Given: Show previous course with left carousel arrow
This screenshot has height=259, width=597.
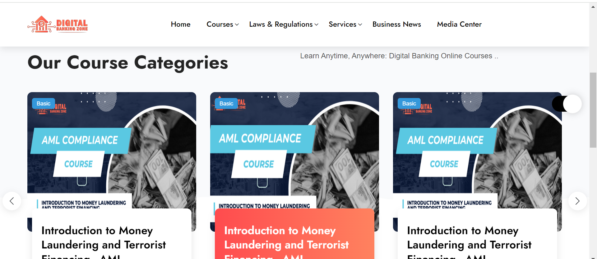Looking at the screenshot, I should point(12,201).
